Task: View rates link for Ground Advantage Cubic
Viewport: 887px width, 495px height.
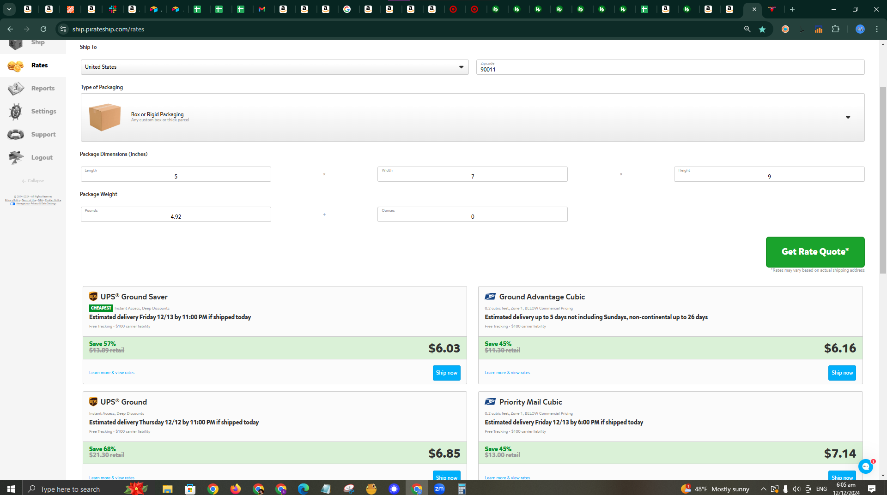Action: point(507,373)
